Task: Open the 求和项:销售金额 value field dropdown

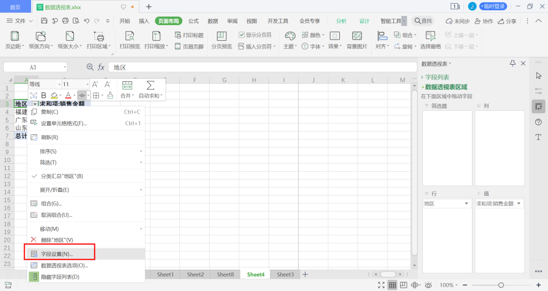Action: pos(519,204)
